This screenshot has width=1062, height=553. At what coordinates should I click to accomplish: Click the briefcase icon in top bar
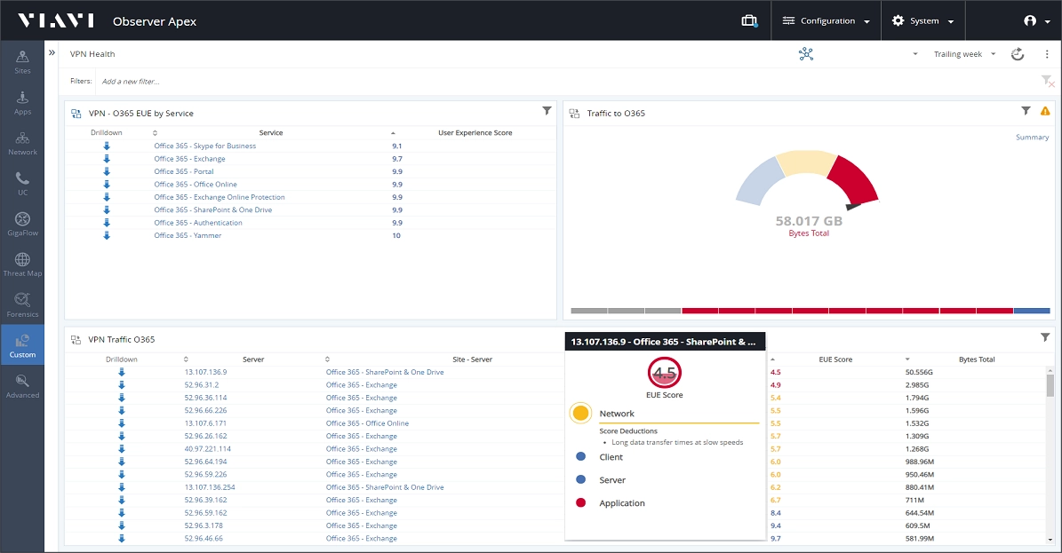pyautogui.click(x=749, y=21)
